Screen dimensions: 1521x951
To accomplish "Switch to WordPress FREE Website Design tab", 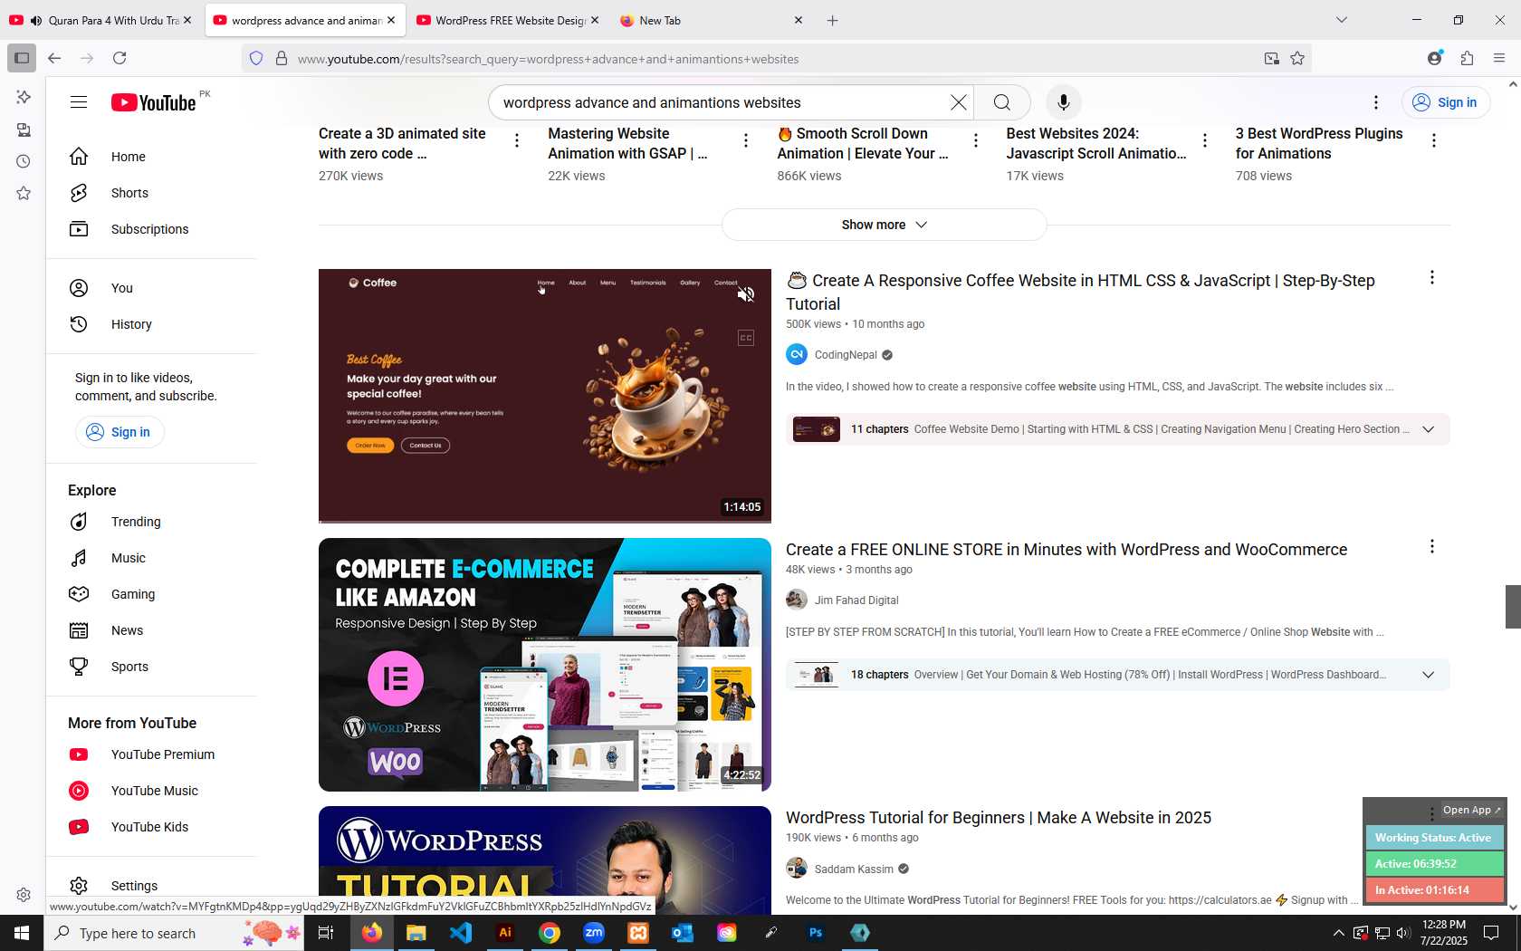I will (508, 20).
